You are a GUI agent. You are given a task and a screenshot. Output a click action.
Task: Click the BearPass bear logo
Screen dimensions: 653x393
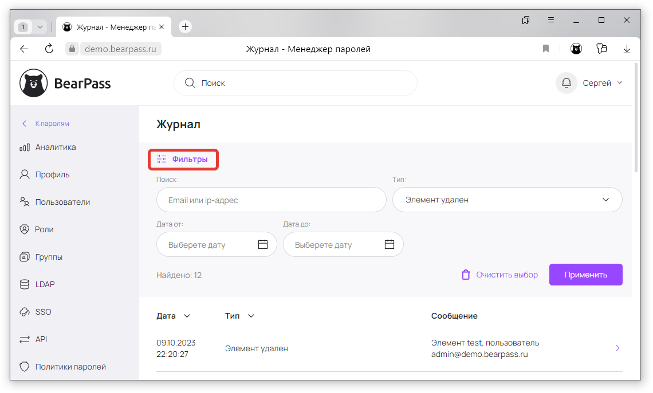tap(34, 84)
